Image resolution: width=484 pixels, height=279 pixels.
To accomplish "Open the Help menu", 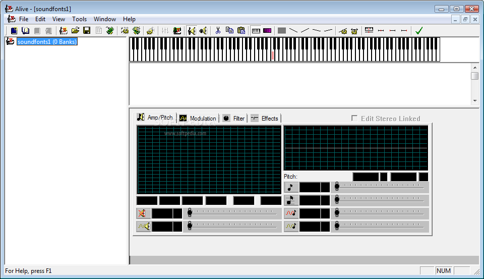I will tap(129, 19).
